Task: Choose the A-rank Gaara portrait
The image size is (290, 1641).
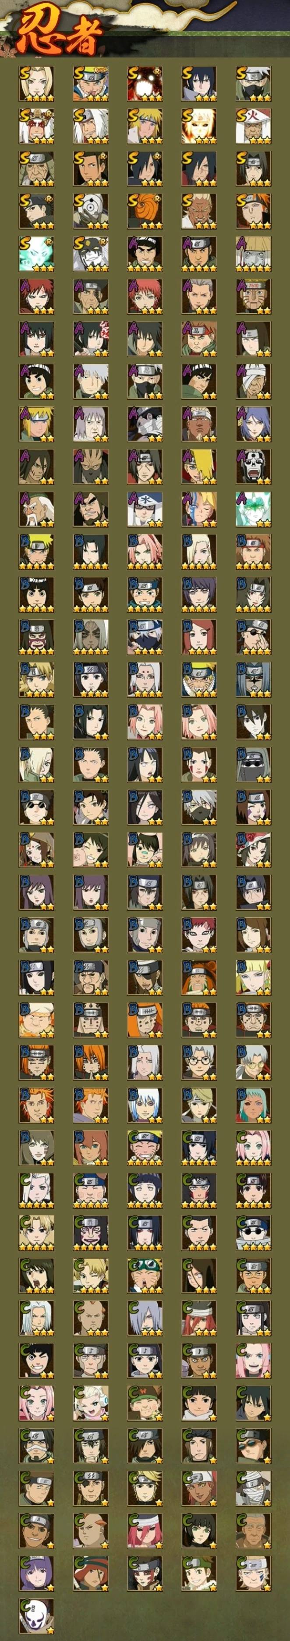Action: point(36,296)
